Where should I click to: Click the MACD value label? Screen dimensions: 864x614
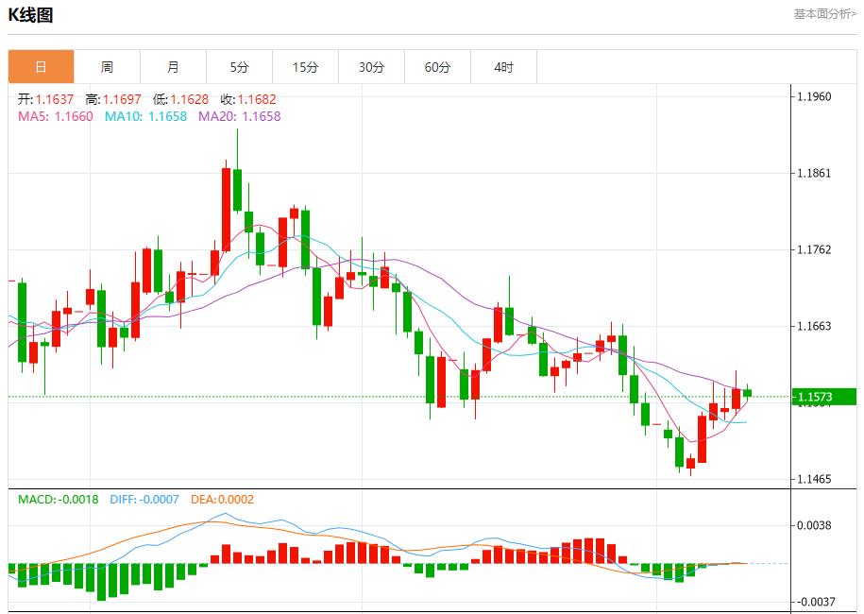tap(59, 500)
